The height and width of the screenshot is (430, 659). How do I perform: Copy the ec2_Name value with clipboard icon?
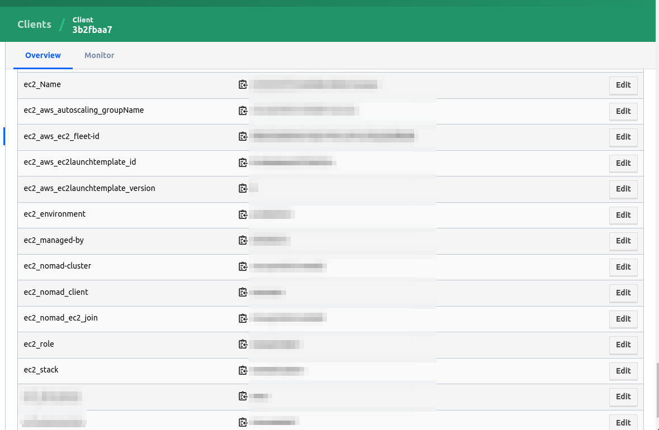[243, 85]
